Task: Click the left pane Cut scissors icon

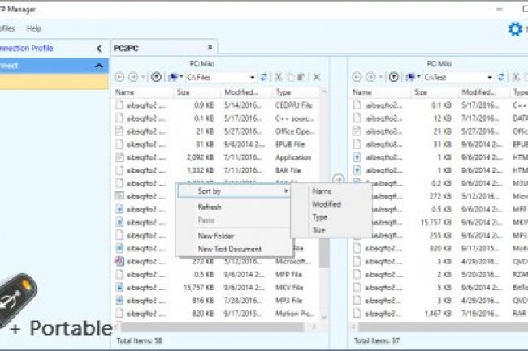Action: click(278, 77)
